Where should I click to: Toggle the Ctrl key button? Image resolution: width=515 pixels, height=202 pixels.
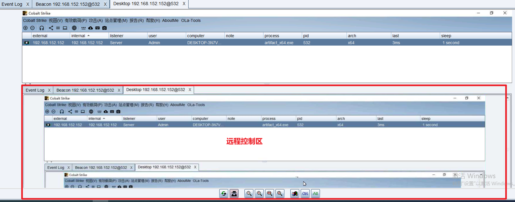pos(305,194)
